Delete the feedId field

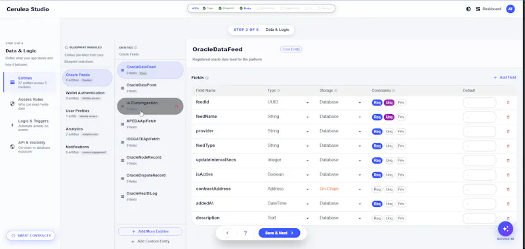(508, 103)
